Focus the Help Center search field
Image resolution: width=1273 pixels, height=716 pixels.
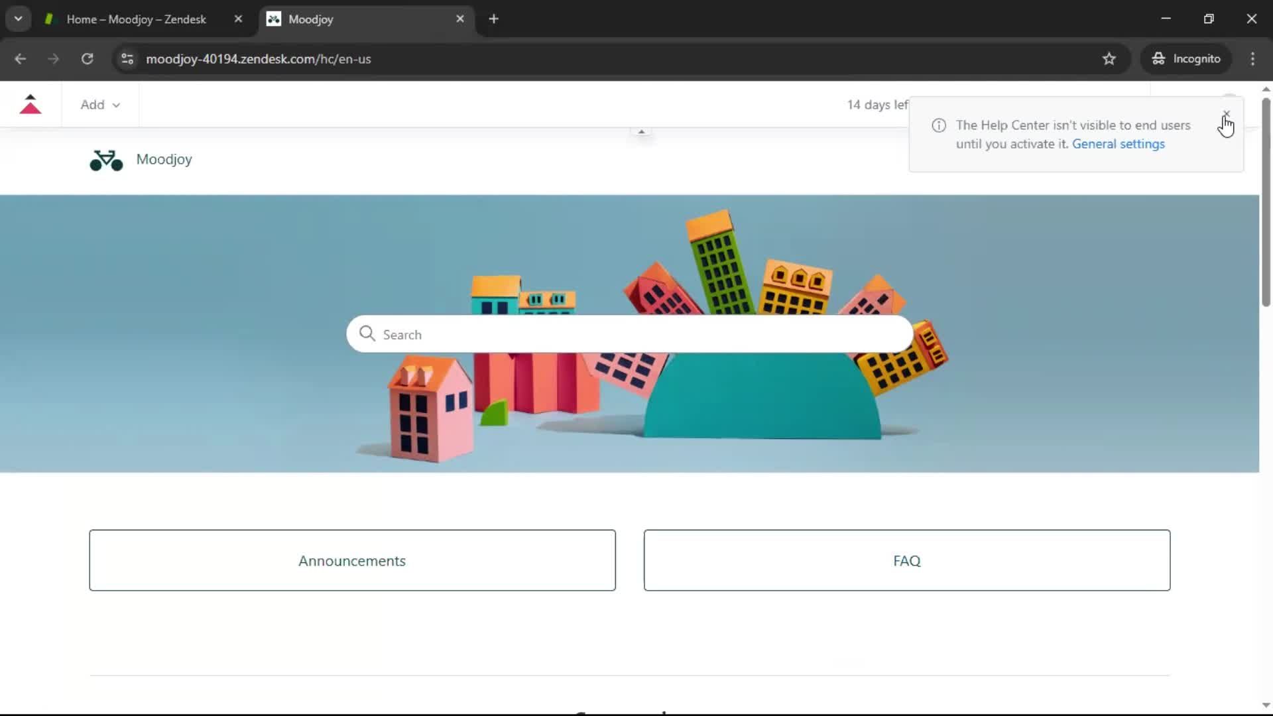pos(630,334)
